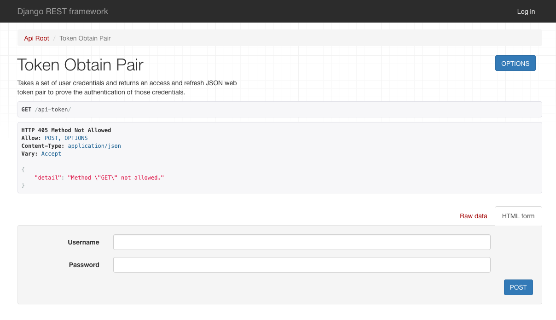Open the Accept link in the Vary header
The width and height of the screenshot is (556, 320).
click(x=51, y=153)
